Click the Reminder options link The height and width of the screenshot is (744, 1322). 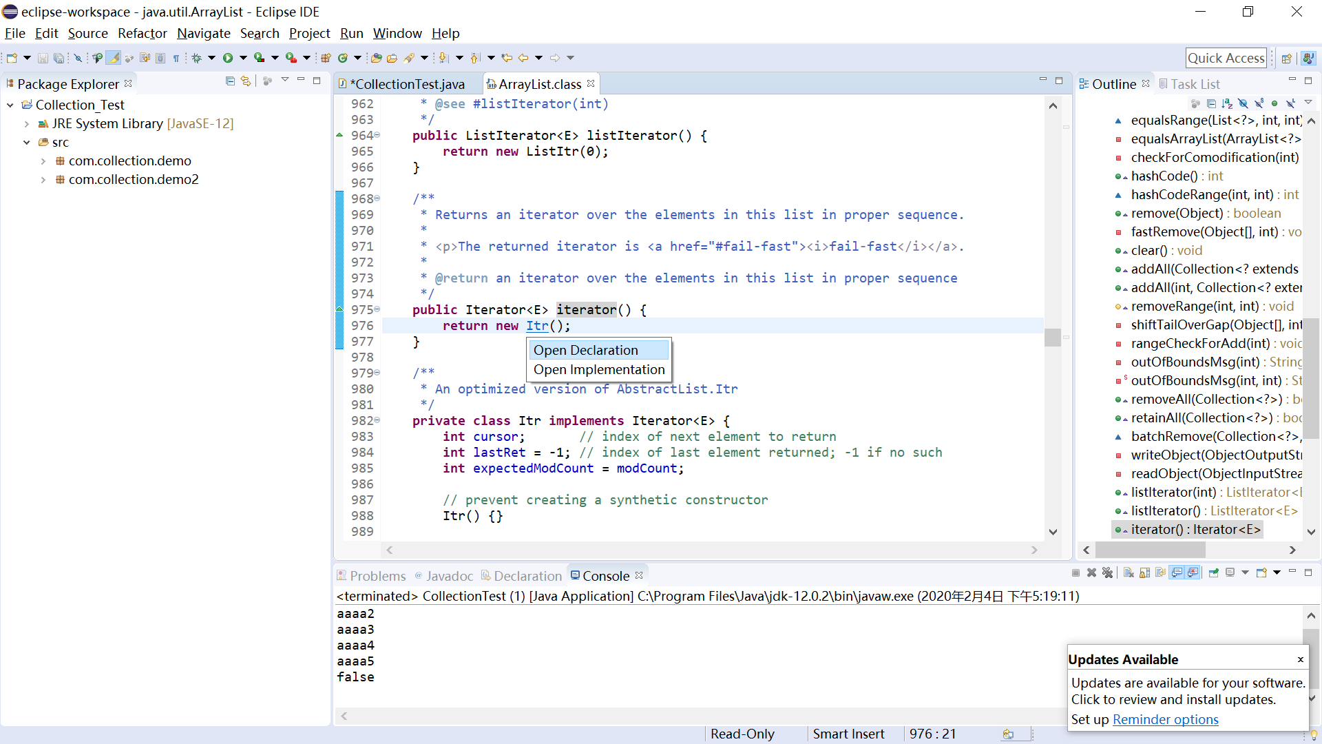click(x=1165, y=719)
